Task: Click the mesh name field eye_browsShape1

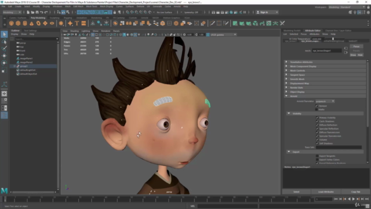Action: (327, 51)
